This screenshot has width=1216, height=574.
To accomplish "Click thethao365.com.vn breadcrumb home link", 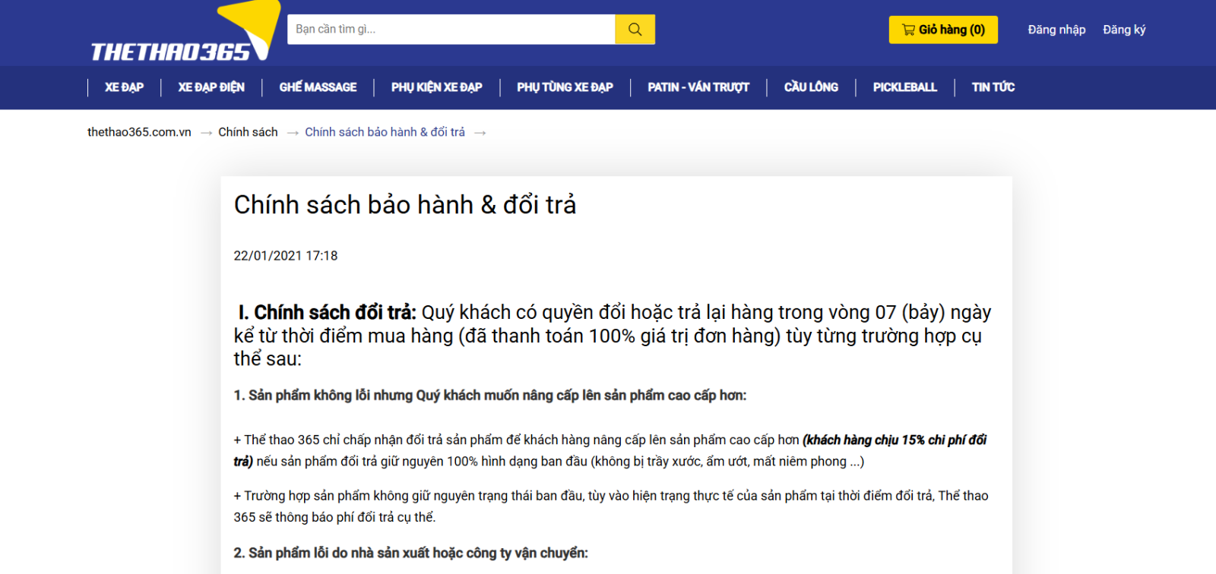I will [139, 132].
